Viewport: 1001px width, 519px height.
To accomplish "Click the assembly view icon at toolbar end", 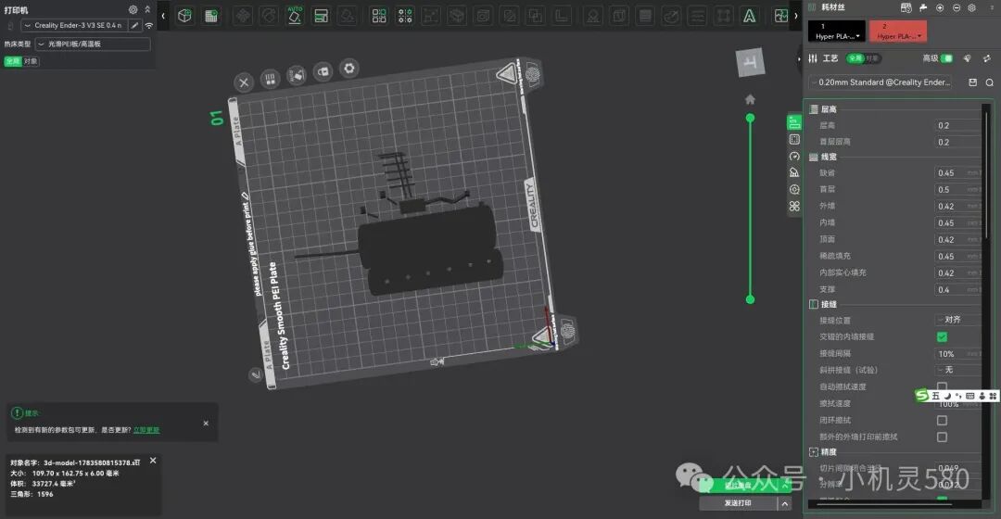I will (780, 16).
